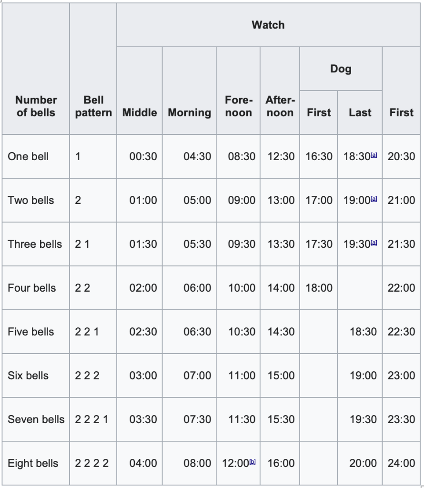The image size is (424, 488).
Task: Follow footnote [a] after 19:30
Action: pyautogui.click(x=374, y=243)
